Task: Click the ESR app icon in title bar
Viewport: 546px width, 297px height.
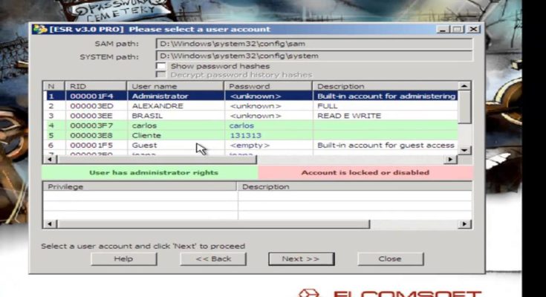Action: tap(40, 29)
